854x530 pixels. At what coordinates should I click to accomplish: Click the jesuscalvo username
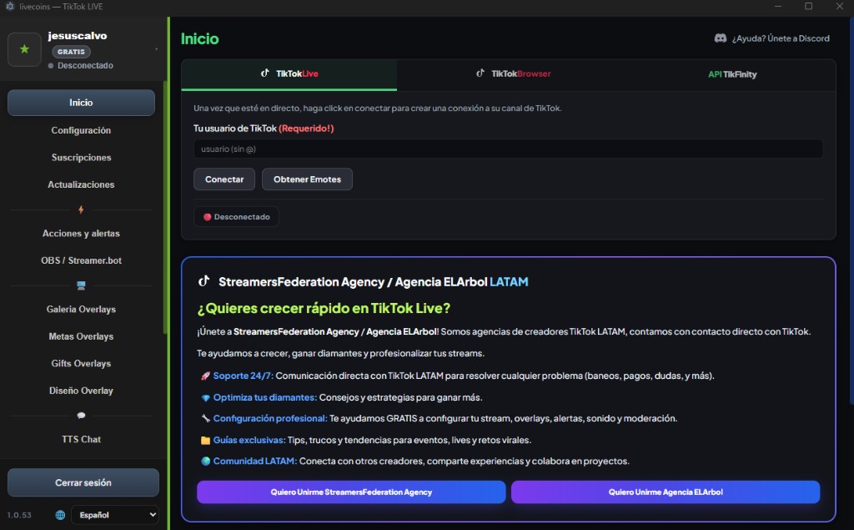[78, 36]
